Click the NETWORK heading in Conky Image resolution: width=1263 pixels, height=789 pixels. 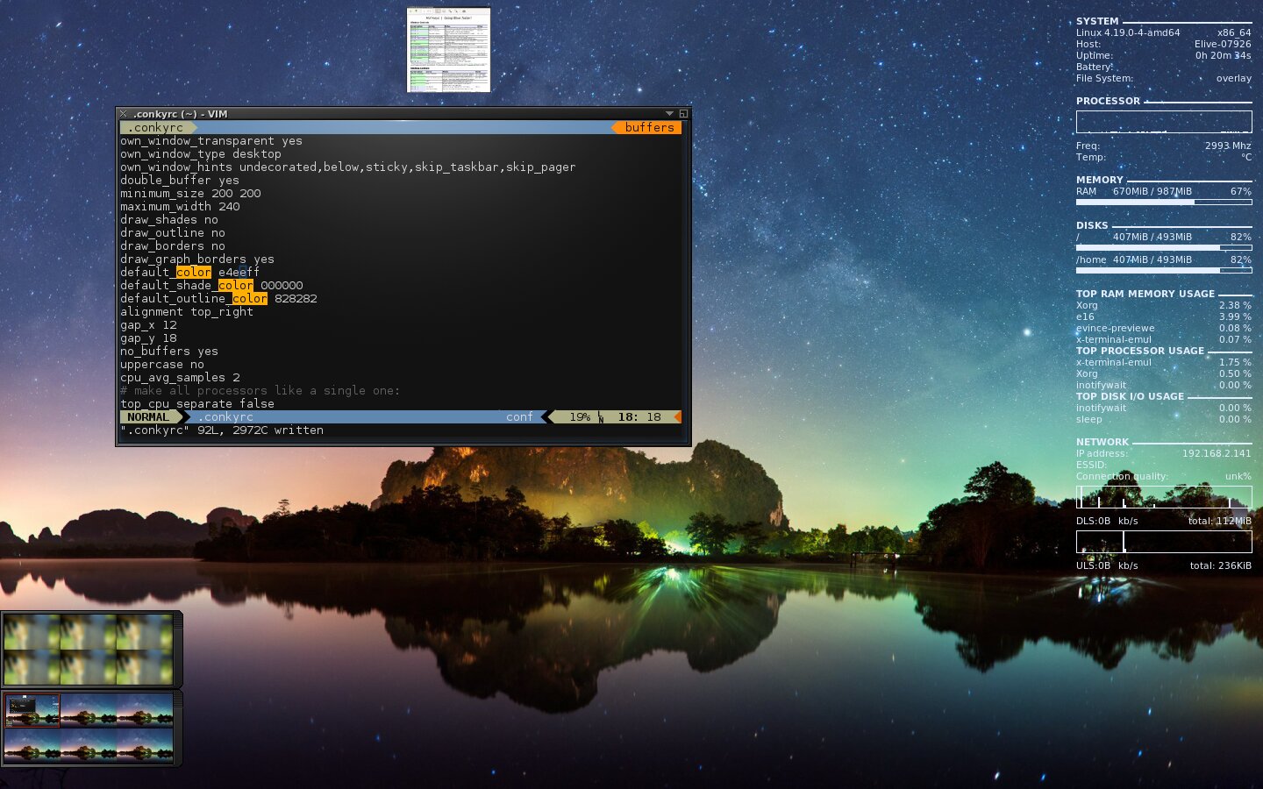(1102, 442)
